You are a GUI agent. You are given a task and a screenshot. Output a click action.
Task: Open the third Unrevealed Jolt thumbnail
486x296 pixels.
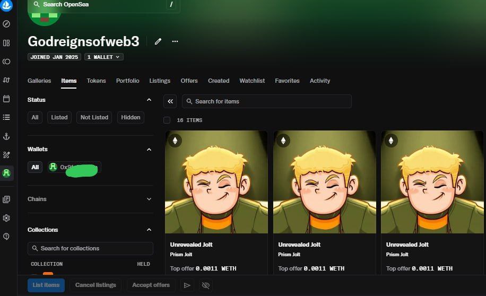(x=432, y=182)
